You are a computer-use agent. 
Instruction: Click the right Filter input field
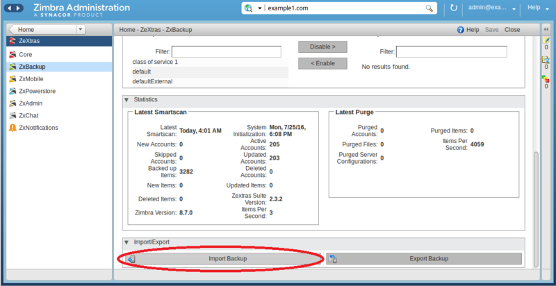click(x=451, y=51)
